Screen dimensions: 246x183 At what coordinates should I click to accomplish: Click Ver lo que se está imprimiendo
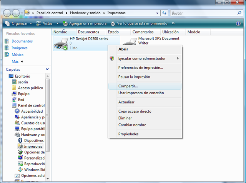(138, 23)
